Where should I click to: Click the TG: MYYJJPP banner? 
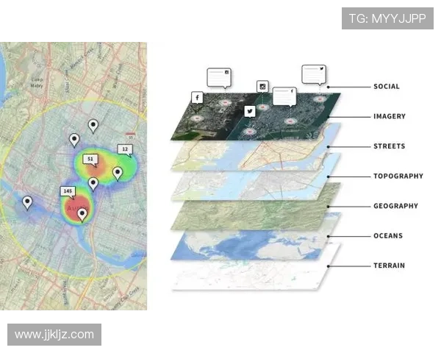pyautogui.click(x=387, y=18)
